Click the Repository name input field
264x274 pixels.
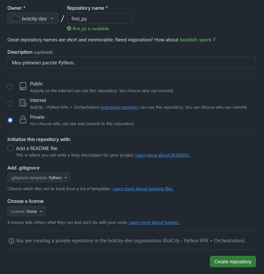pos(99,18)
